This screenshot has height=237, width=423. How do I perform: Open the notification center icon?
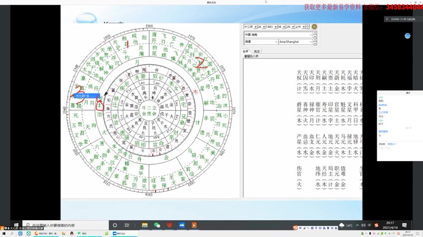(405, 225)
